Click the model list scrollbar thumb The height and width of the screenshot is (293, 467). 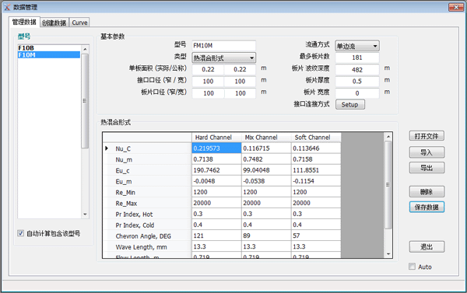coord(85,101)
